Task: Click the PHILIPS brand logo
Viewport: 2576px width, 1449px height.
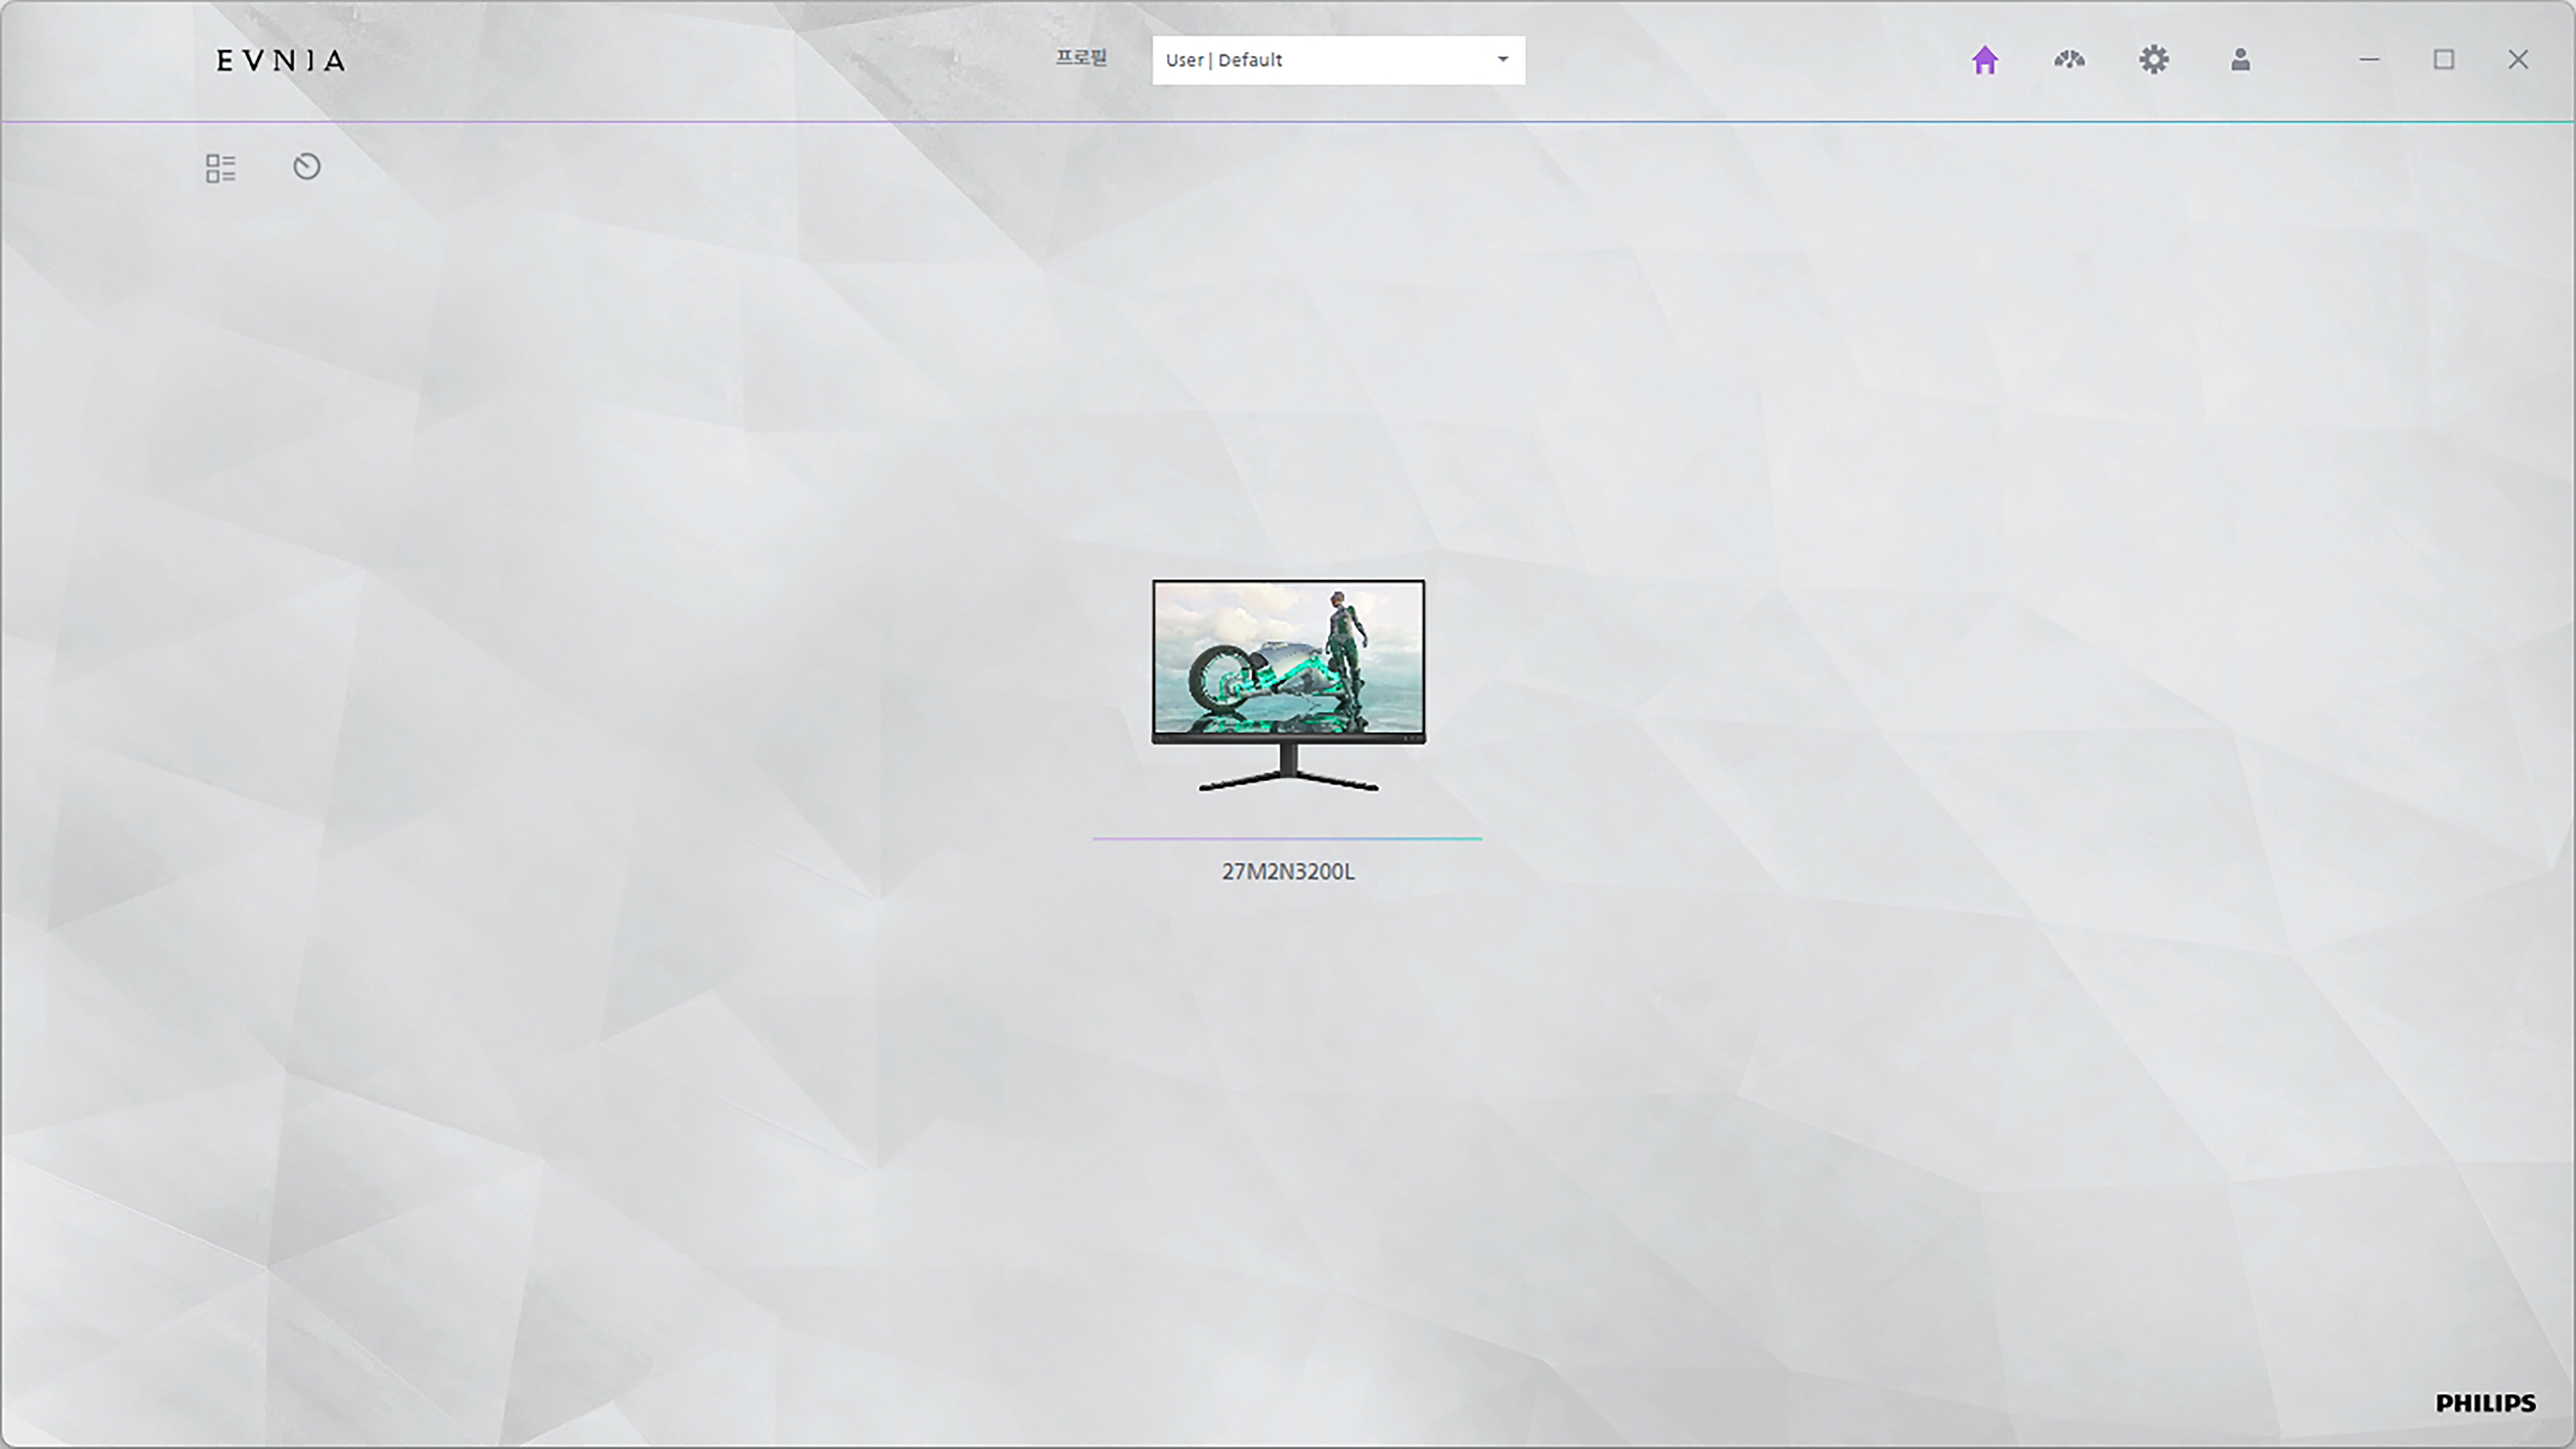Action: tap(2484, 1403)
